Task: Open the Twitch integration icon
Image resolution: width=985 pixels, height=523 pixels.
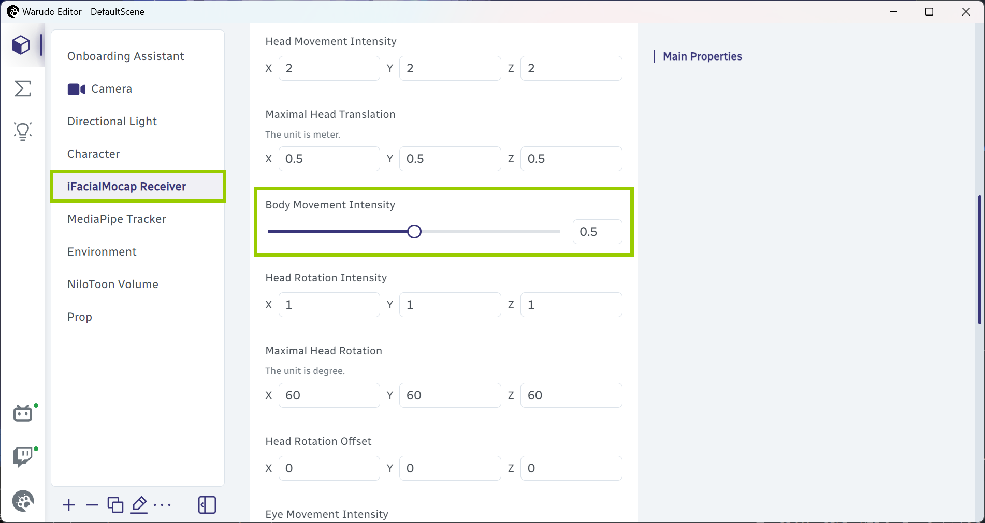Action: tap(23, 457)
